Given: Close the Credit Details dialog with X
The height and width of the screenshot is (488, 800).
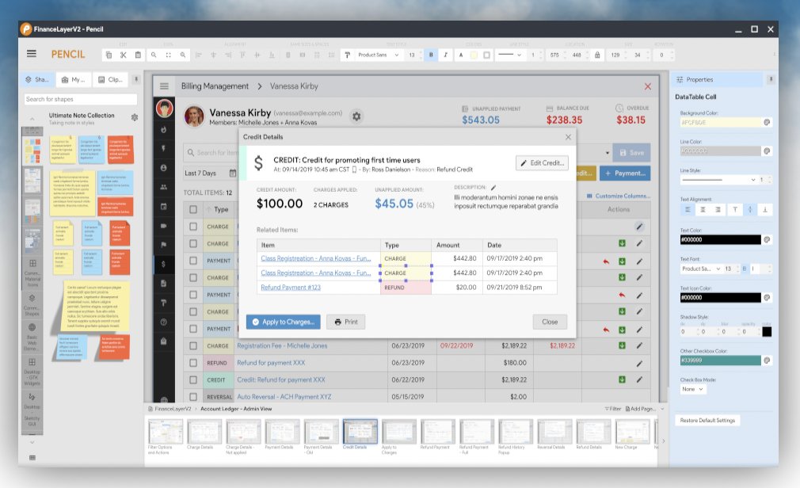Looking at the screenshot, I should [569, 137].
